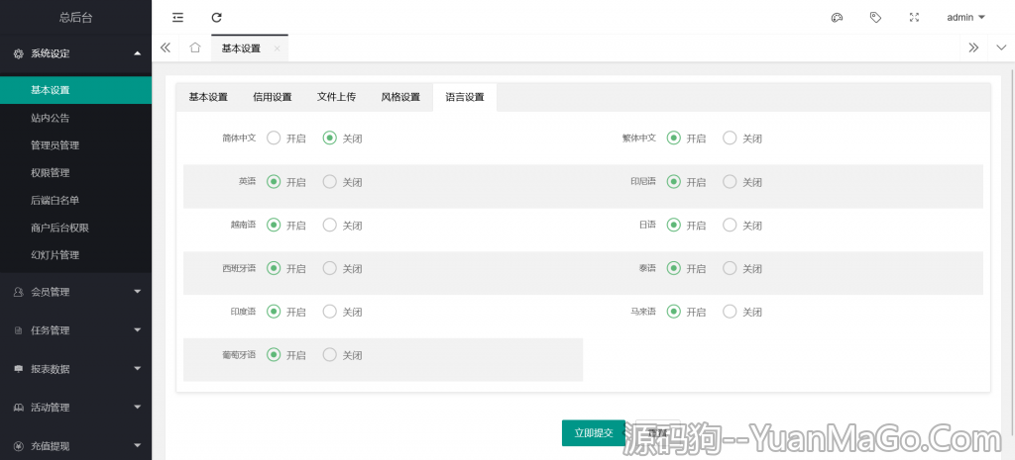The height and width of the screenshot is (460, 1015).
Task: Click the 系统设定 gear icon
Action: click(x=19, y=53)
